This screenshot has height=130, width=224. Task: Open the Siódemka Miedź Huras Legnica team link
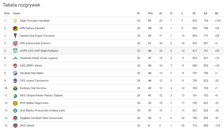click(39, 58)
